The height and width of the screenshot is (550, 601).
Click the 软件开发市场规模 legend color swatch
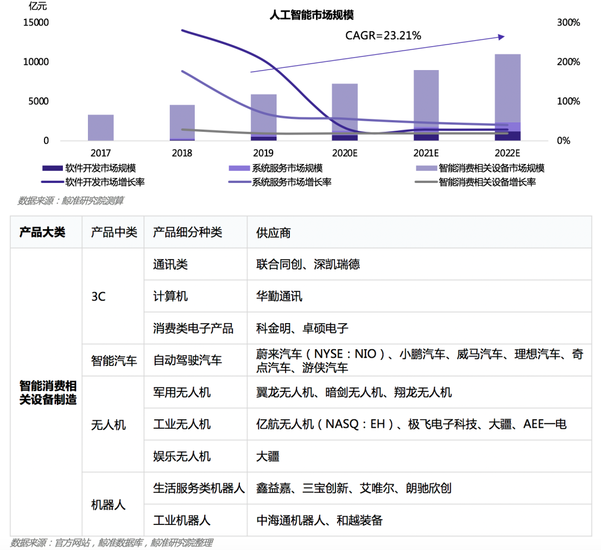coord(52,168)
